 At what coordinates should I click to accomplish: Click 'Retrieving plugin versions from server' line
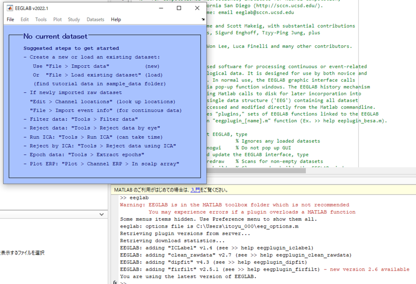point(185,233)
